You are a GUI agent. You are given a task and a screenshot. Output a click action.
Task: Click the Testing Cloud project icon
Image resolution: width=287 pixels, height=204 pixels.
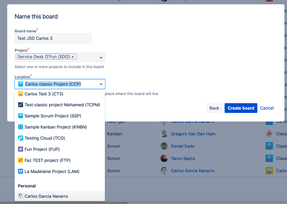point(20,138)
